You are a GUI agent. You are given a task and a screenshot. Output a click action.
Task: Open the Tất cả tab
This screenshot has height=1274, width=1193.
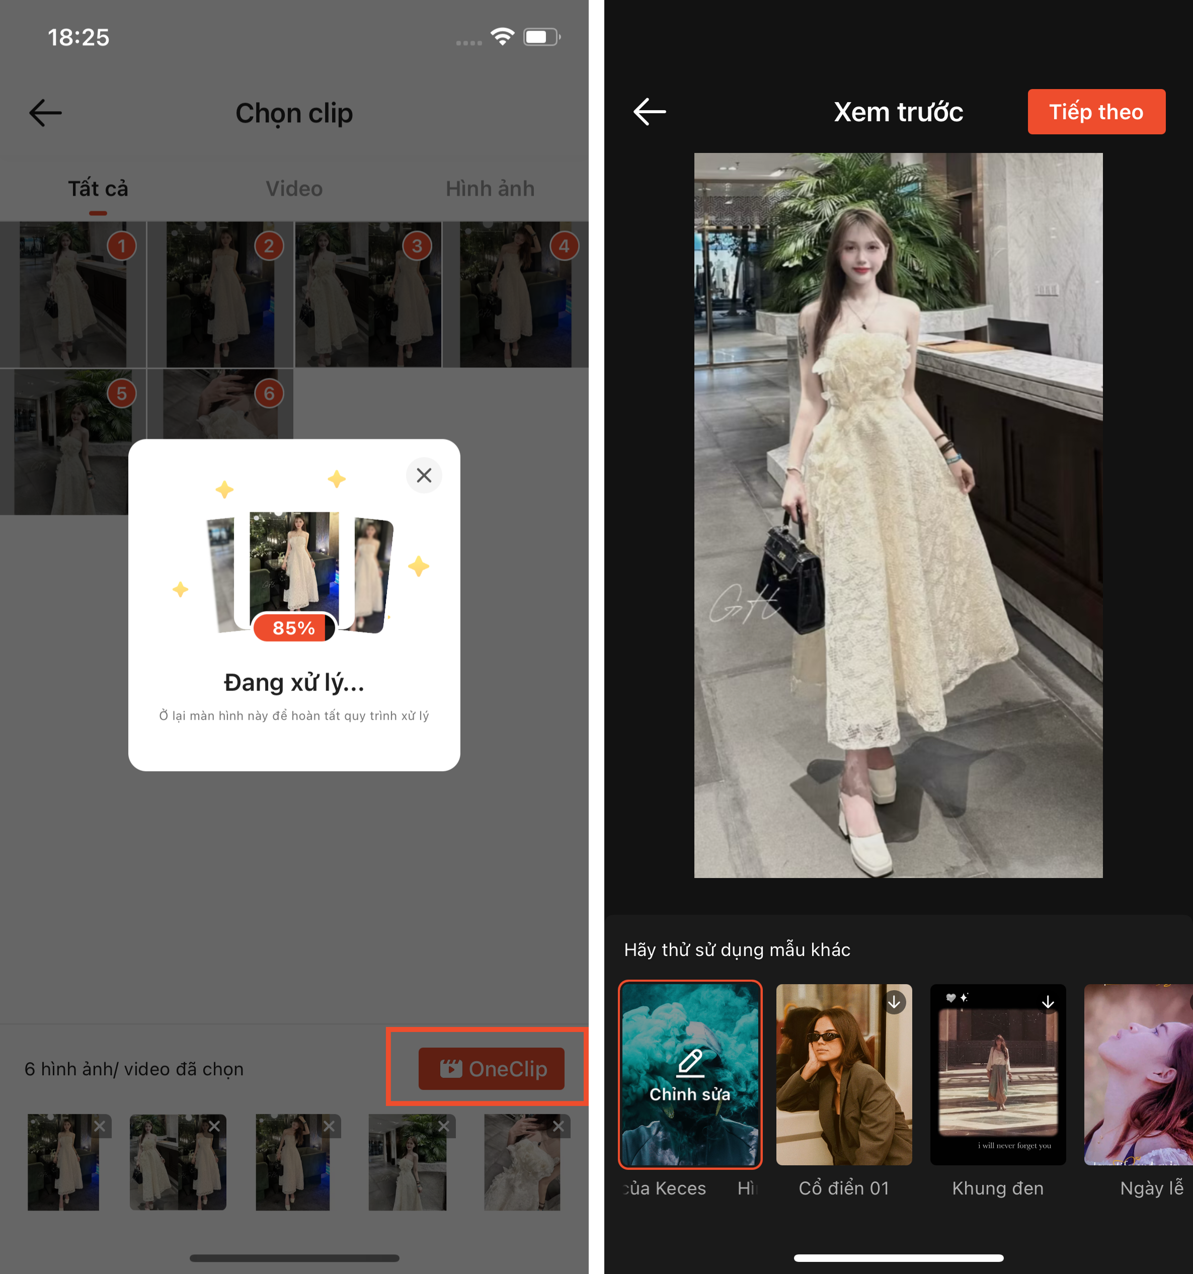click(98, 188)
